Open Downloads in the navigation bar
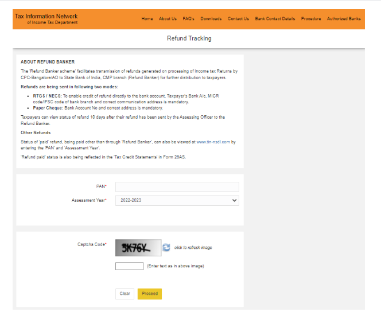The height and width of the screenshot is (316, 381). click(211, 19)
